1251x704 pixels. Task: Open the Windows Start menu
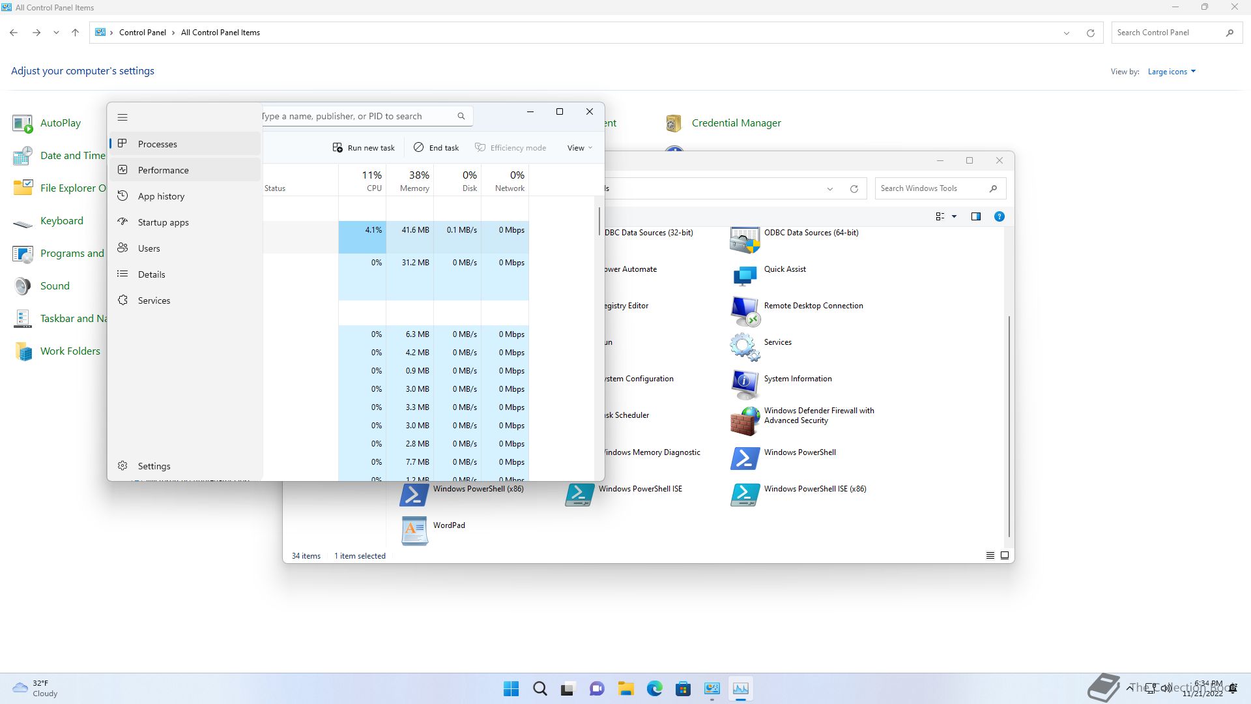511,688
